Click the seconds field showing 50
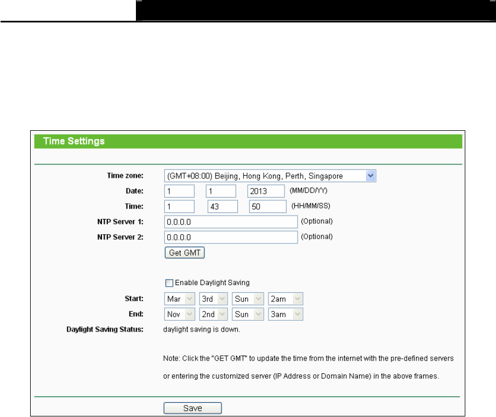The width and height of the screenshot is (496, 417). click(267, 207)
